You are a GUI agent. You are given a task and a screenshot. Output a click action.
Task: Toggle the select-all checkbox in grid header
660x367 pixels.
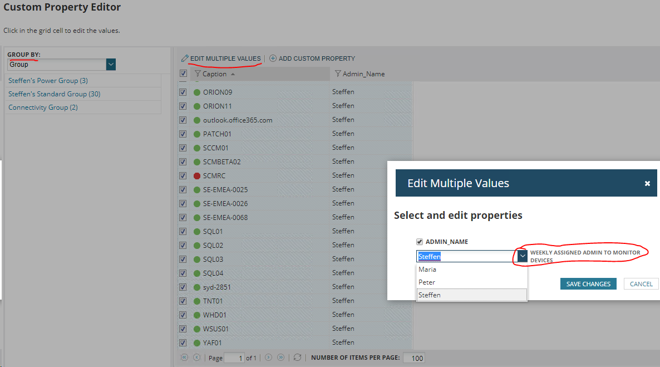[x=183, y=74]
